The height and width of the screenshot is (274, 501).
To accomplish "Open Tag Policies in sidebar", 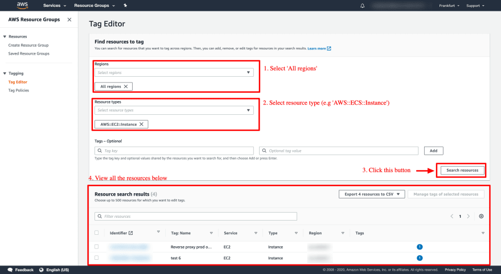I will click(19, 90).
